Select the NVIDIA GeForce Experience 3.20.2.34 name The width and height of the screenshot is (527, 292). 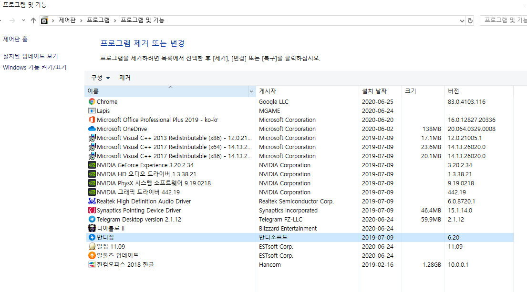point(145,165)
